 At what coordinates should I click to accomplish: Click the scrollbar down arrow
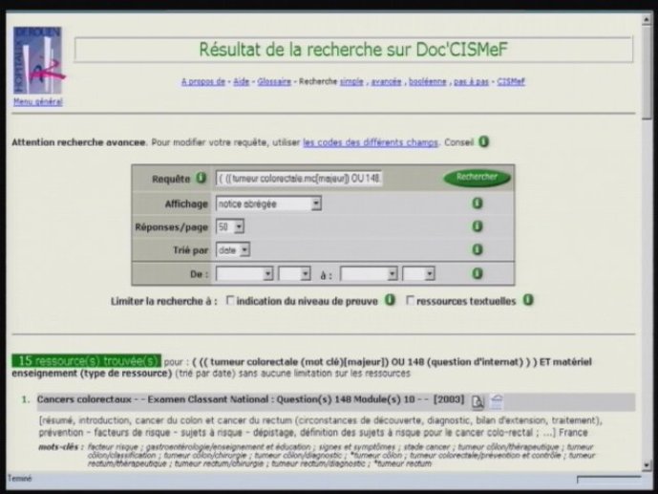[x=647, y=464]
